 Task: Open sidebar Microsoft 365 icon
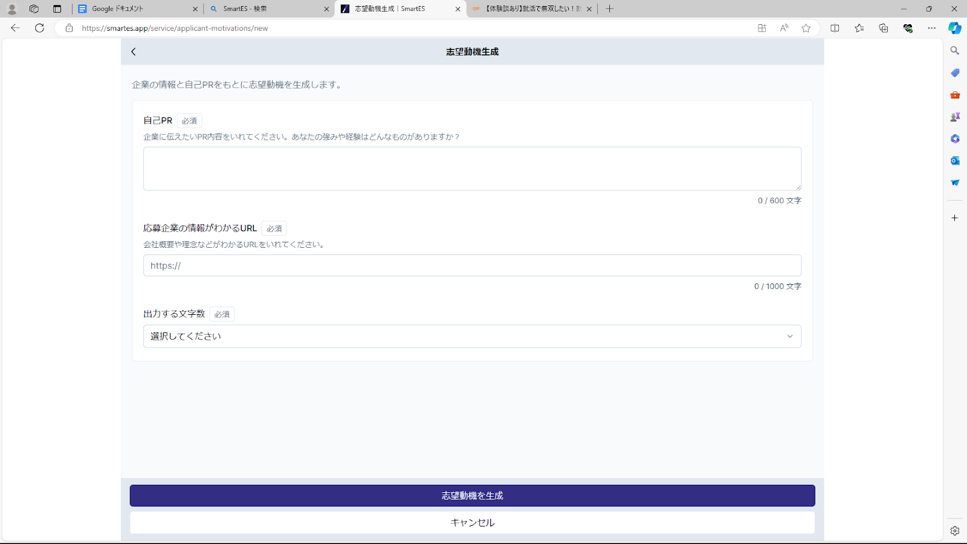[955, 138]
